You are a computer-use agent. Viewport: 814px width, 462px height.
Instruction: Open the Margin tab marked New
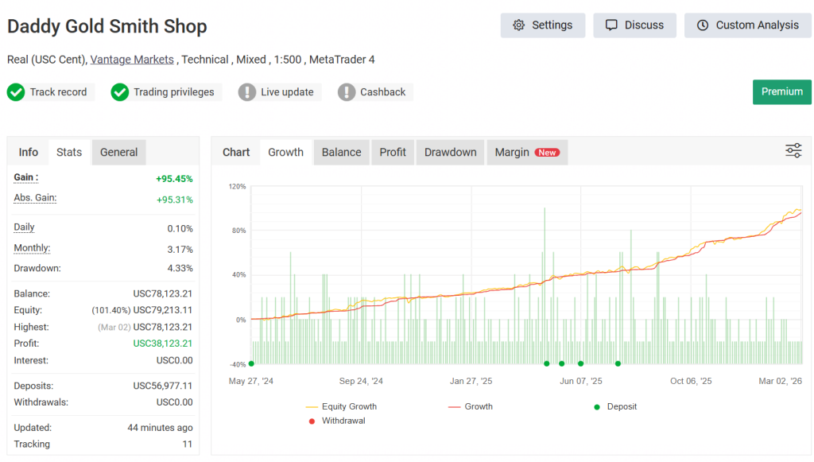point(526,153)
